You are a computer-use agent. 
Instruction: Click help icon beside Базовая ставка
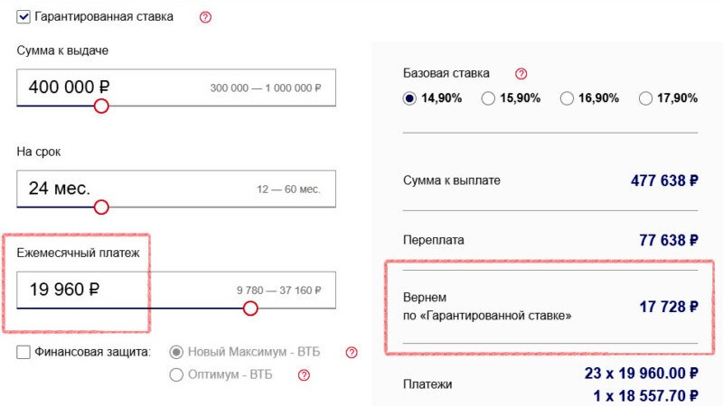pyautogui.click(x=521, y=74)
